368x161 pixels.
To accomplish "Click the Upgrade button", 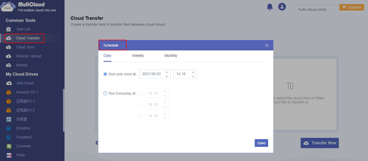I will (351, 7).
